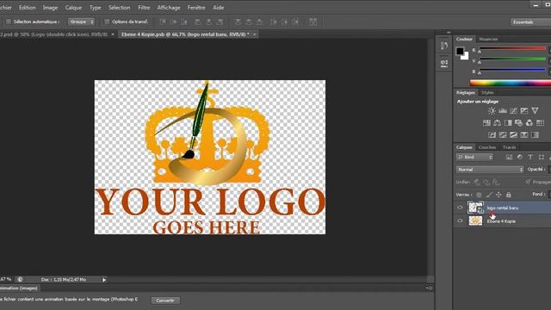Switch to the '2.psd @ 50%' document tab
The image size is (551, 310).
pos(53,34)
